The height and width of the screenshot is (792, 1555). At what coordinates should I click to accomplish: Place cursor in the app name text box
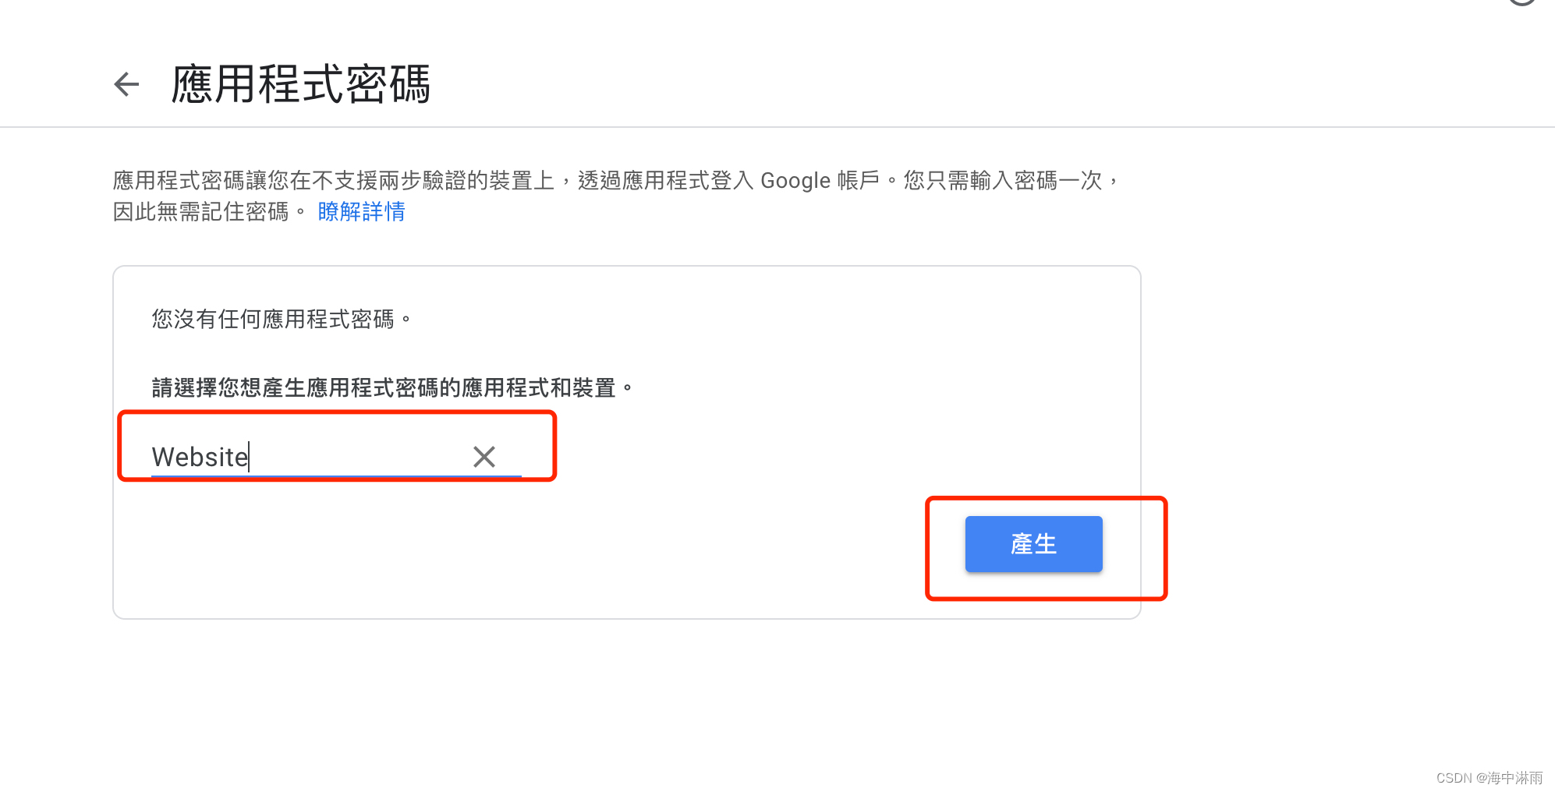(312, 457)
